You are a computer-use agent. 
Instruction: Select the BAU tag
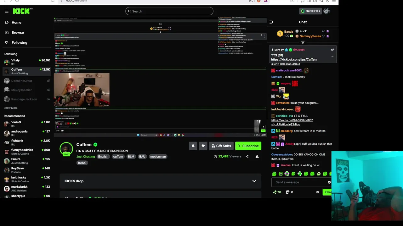pyautogui.click(x=142, y=157)
